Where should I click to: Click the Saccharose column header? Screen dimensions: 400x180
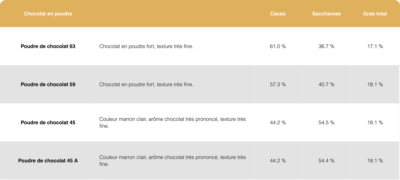tap(326, 14)
